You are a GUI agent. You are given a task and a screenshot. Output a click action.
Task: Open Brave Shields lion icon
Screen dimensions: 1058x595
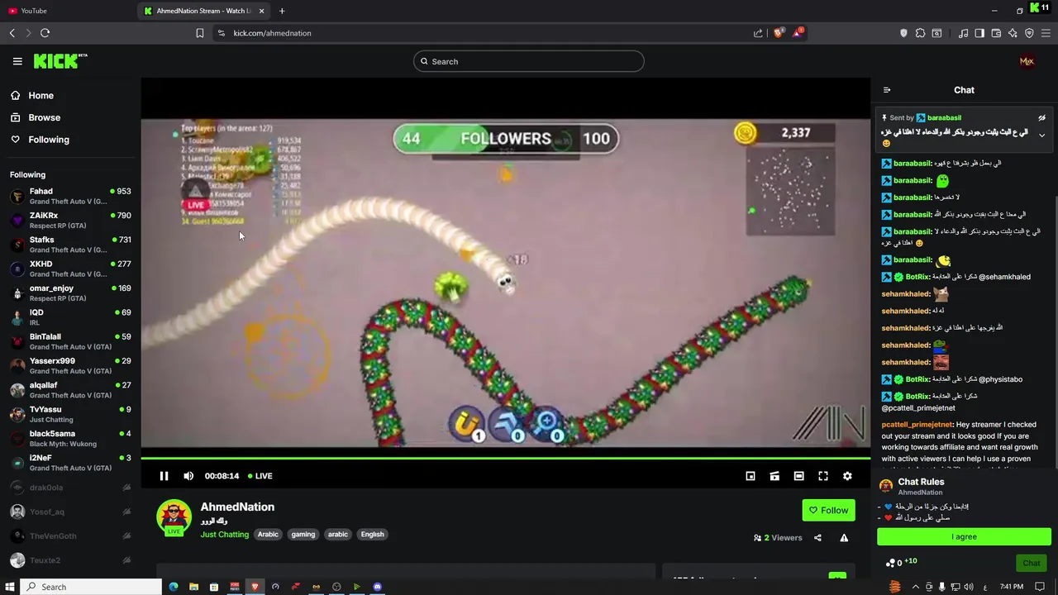pos(778,33)
